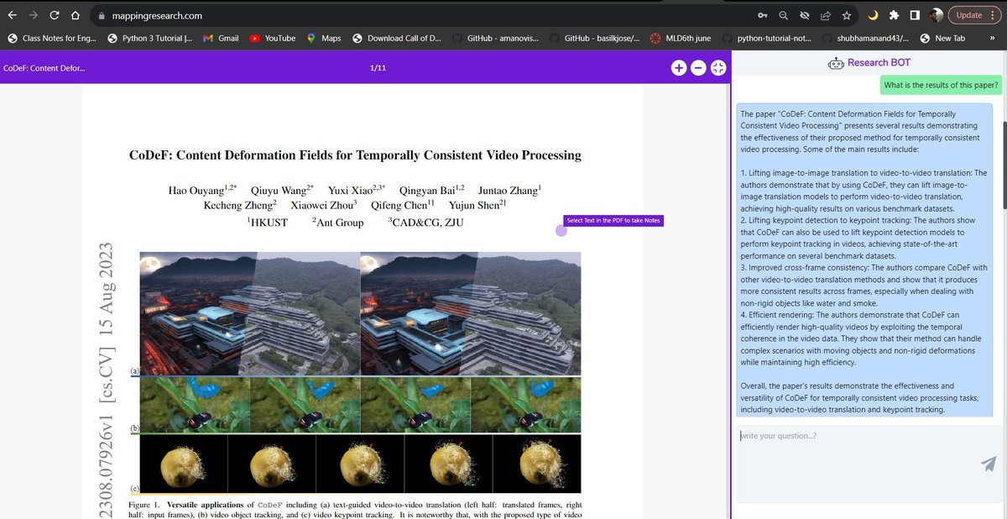Click the PDF title CoDeF: Content Defor...

click(44, 67)
